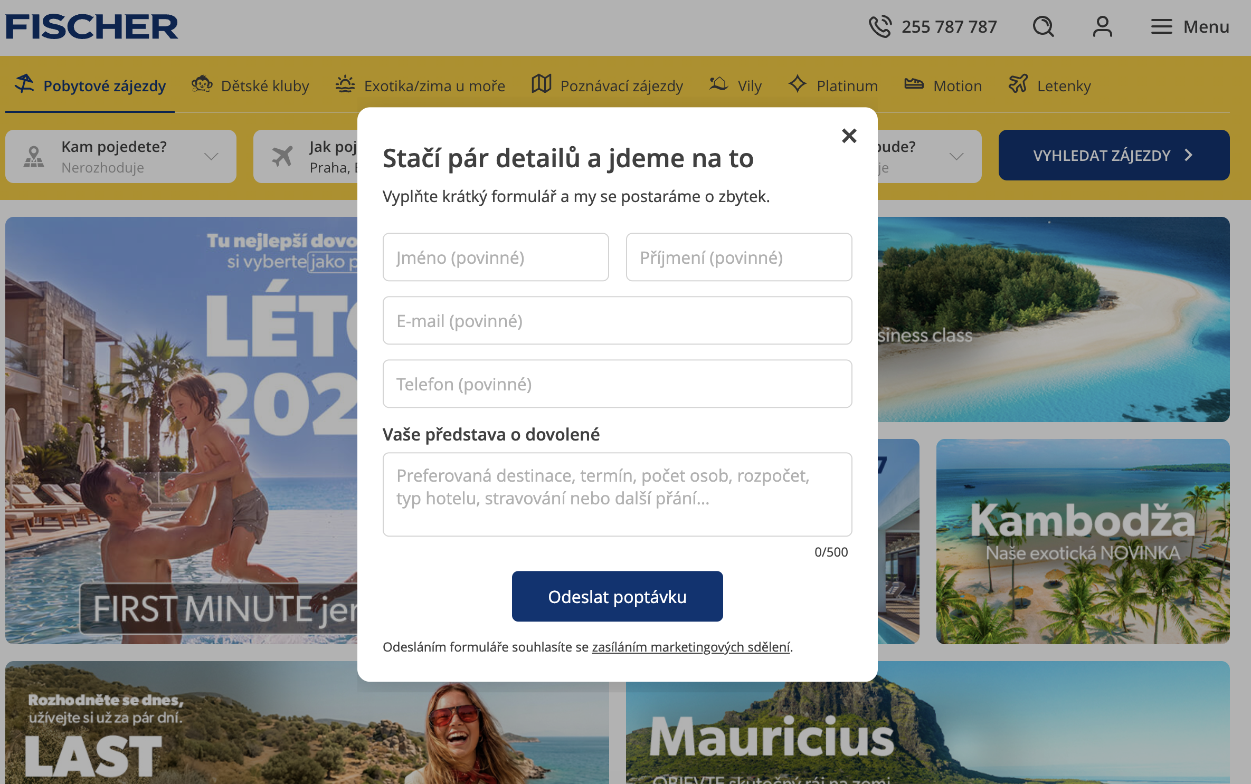1251x784 pixels.
Task: Open the search magnifier icon
Action: (x=1043, y=26)
